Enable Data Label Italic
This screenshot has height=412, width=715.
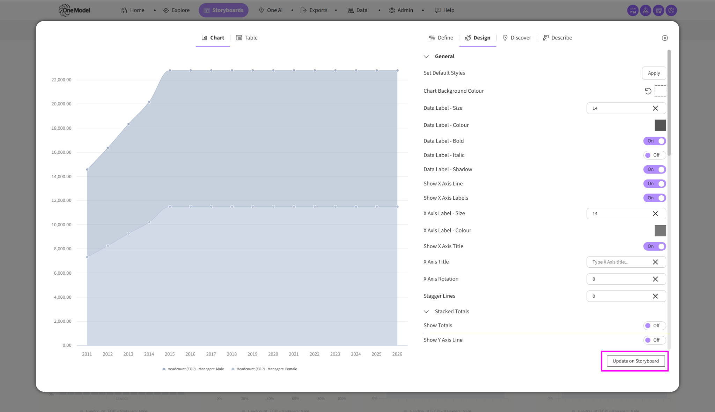pos(655,155)
